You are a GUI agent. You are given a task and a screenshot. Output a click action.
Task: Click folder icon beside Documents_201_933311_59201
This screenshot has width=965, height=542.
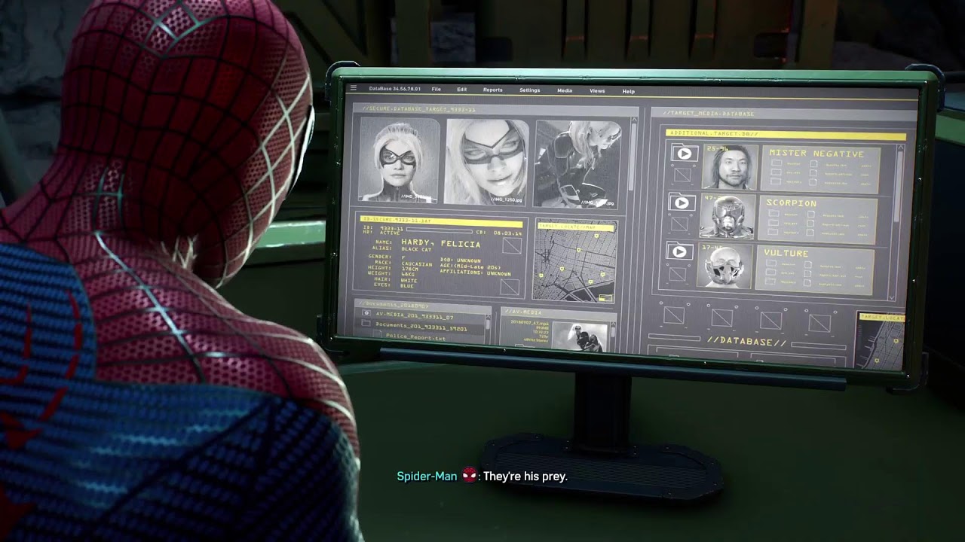point(366,324)
